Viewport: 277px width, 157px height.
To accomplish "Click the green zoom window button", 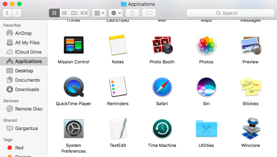I will [19, 4].
